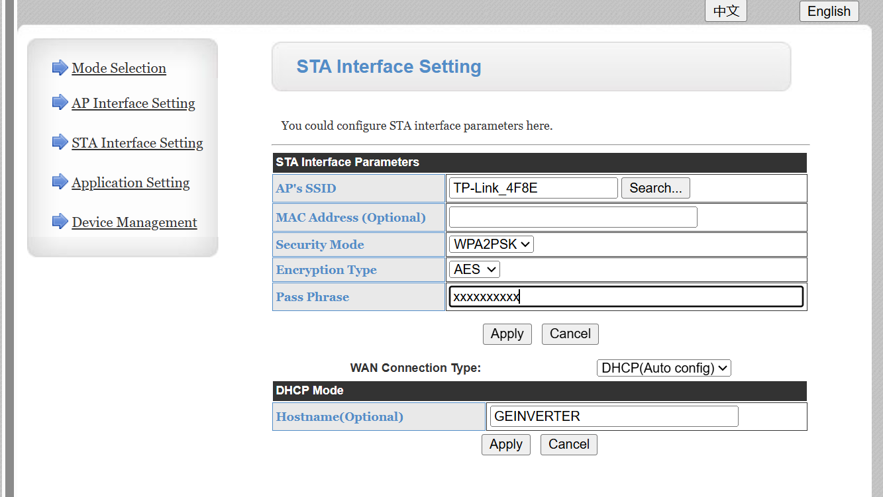Screen dimensions: 883x497
Task: Switch language to English
Action: 829,11
